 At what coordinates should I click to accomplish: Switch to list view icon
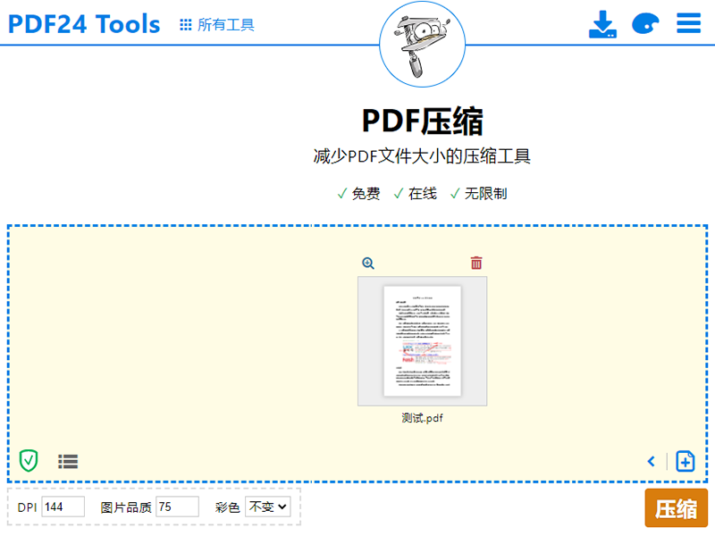tap(68, 462)
